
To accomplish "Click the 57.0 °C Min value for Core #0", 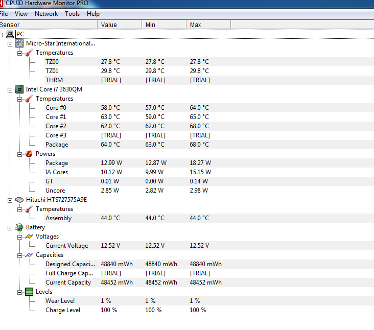I will point(155,108).
